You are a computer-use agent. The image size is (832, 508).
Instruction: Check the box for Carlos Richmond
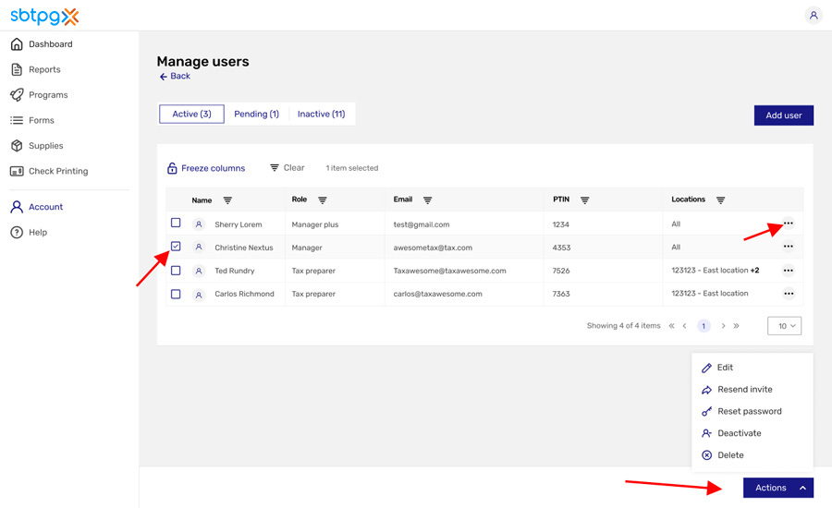click(x=176, y=294)
